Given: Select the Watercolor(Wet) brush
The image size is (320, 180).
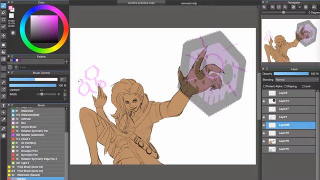Looking at the screenshot, I should pos(38,115).
